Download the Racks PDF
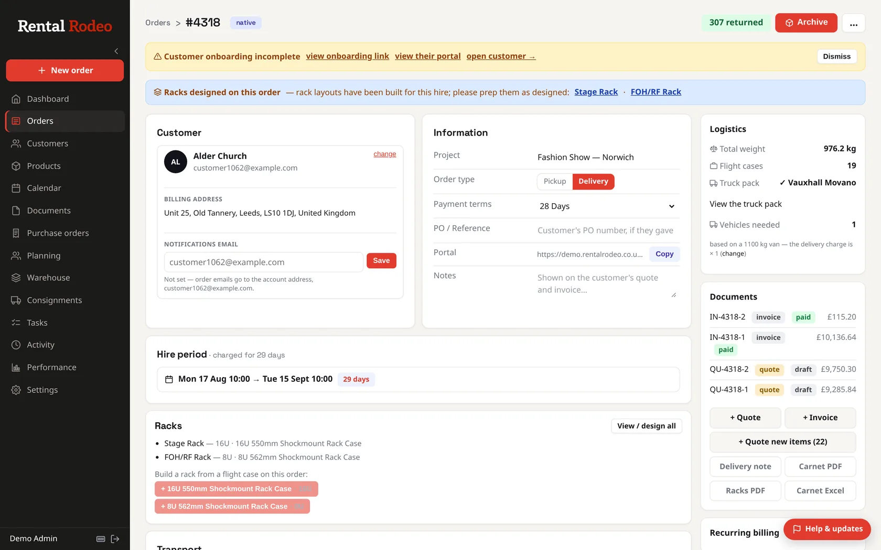 [x=745, y=491]
